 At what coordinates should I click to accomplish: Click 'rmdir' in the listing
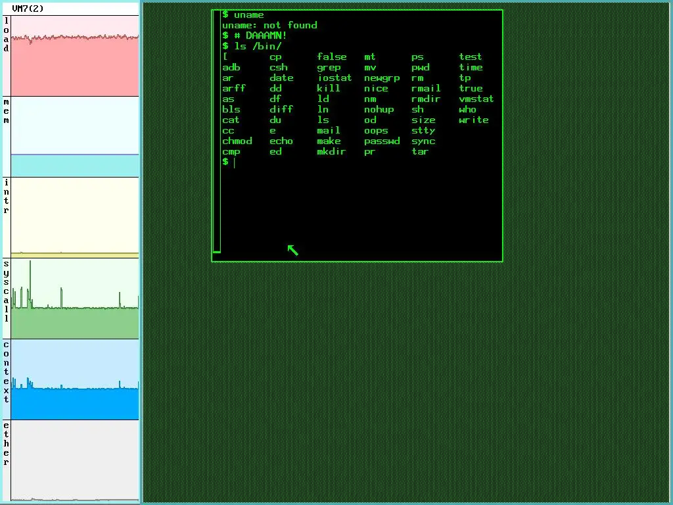point(426,99)
